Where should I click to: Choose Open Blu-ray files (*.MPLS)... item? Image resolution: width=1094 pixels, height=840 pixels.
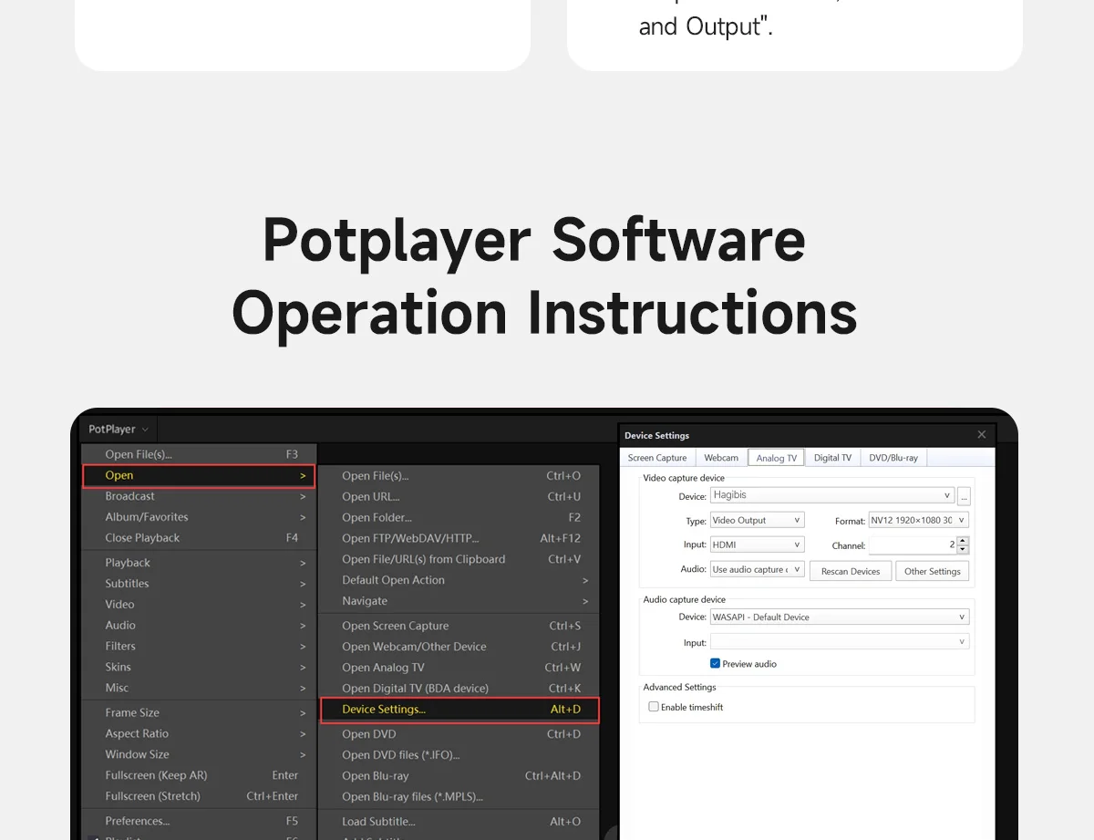click(x=459, y=797)
